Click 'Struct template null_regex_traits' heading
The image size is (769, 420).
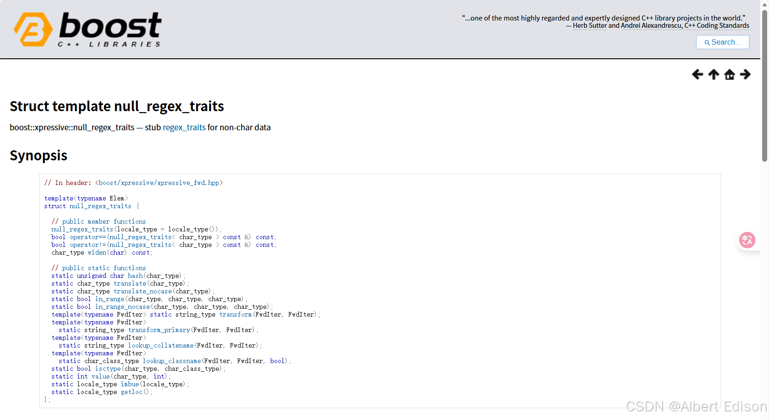pyautogui.click(x=117, y=106)
